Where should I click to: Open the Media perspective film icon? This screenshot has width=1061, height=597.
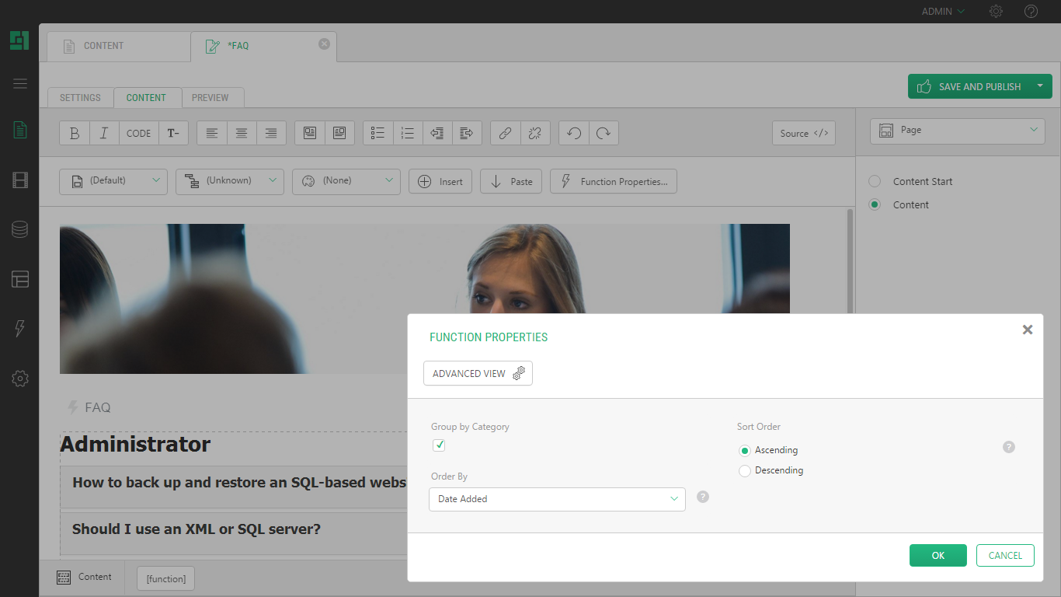pos(20,180)
